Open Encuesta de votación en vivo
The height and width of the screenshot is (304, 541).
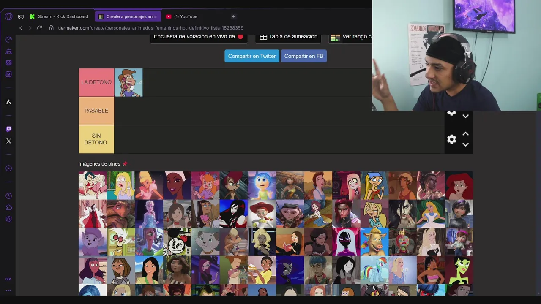click(199, 38)
